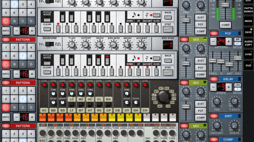Image resolution: width=254 pixels, height=142 pixels.
Task: Select the BD instrument button on the 808
Action: [x=53, y=110]
